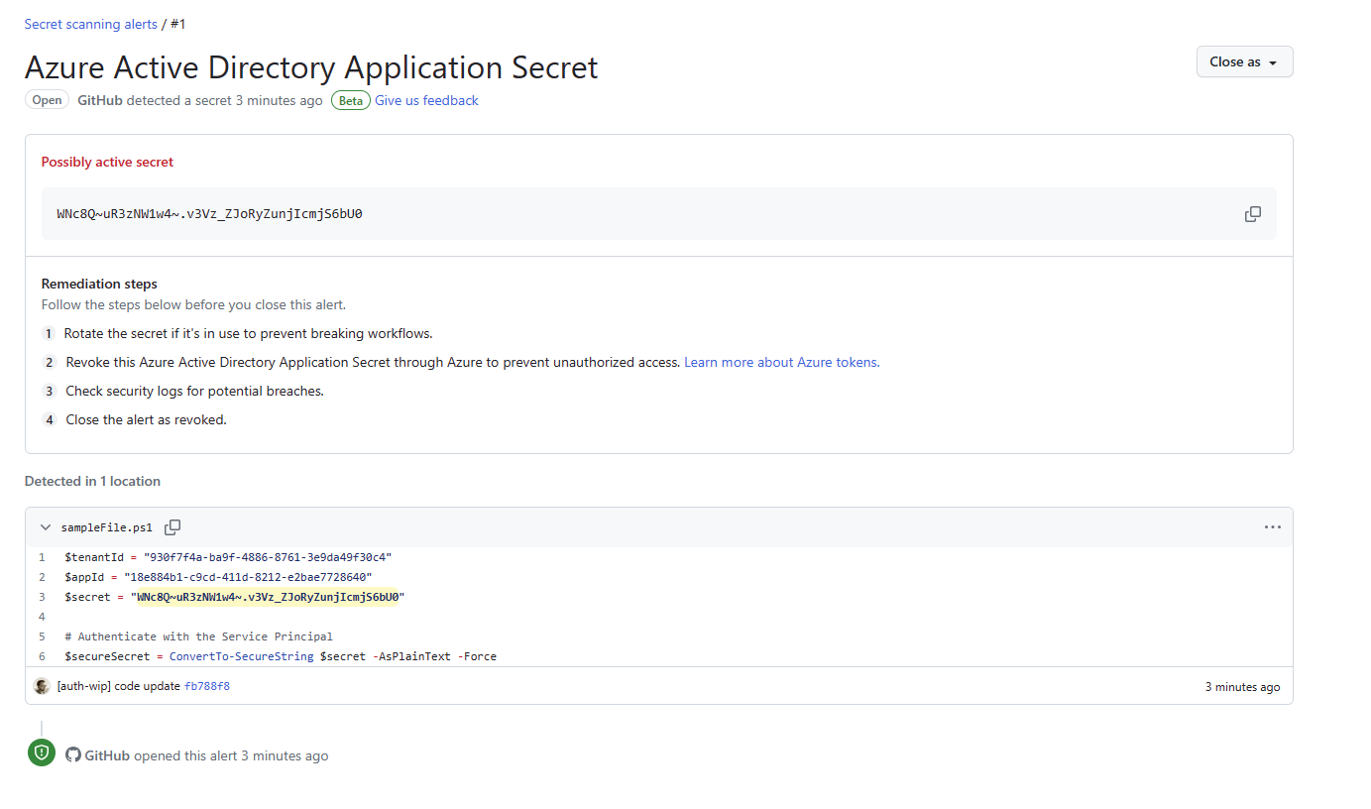
Task: Click 'GitHub' in the timeline entry
Action: [107, 755]
